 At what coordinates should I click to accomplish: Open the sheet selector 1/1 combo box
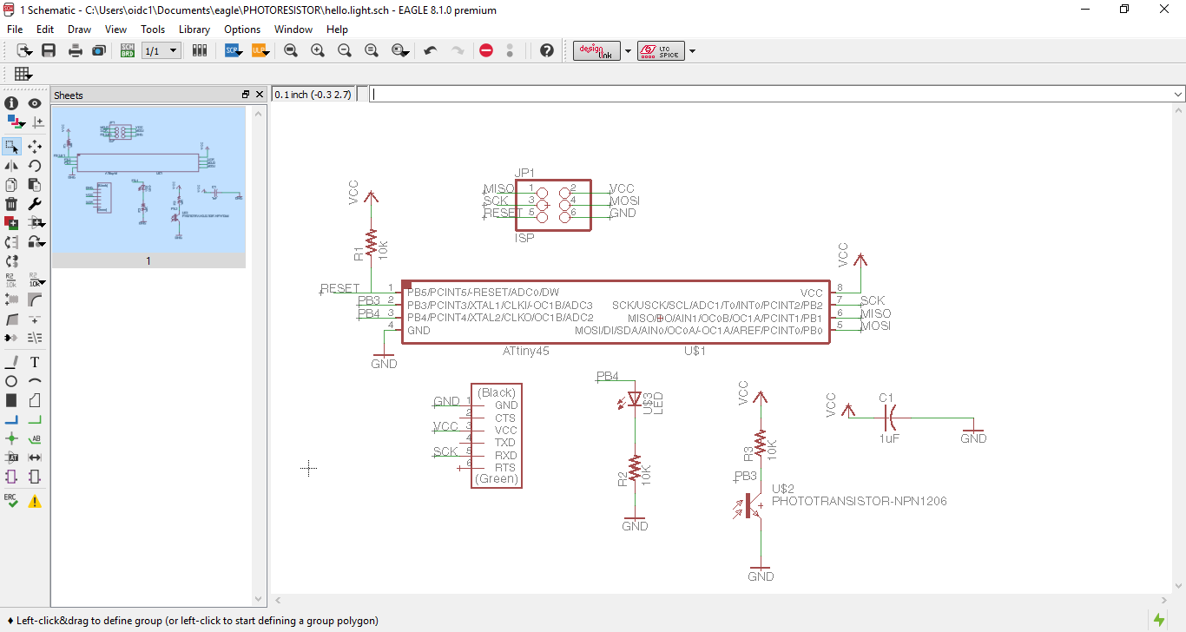pyautogui.click(x=161, y=51)
